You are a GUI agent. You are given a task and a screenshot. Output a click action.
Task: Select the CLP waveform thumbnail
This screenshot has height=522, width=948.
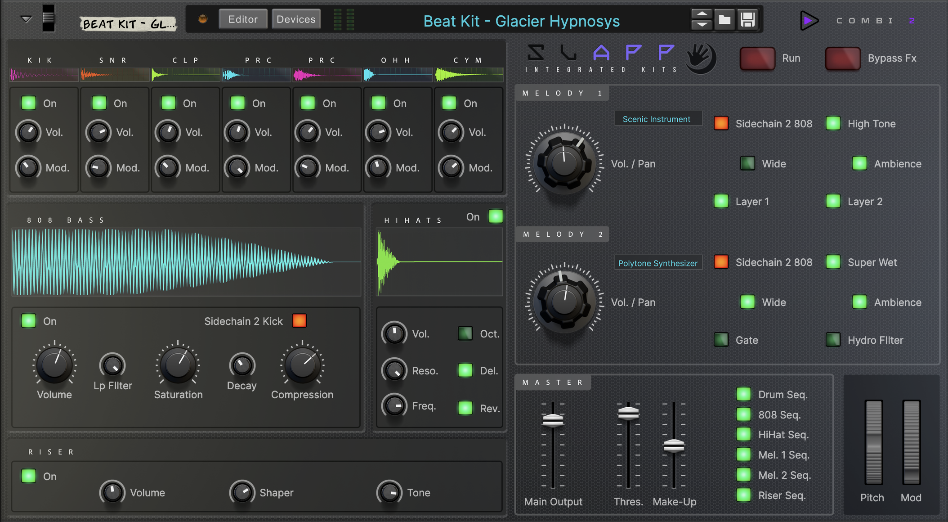coord(186,75)
